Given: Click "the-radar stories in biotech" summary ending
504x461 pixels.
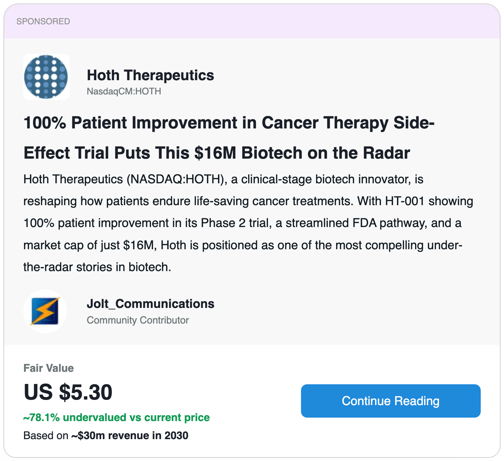Looking at the screenshot, I should click(97, 267).
